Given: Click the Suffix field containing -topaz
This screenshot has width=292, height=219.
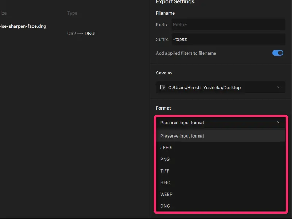Looking at the screenshot, I should [x=228, y=39].
